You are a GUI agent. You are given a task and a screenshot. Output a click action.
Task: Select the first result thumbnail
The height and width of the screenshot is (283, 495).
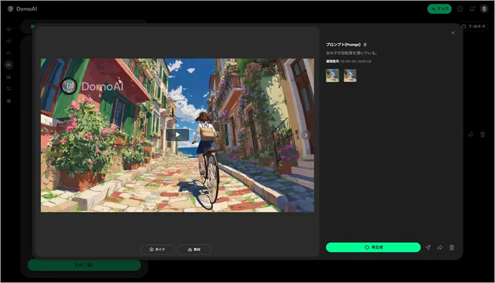332,75
